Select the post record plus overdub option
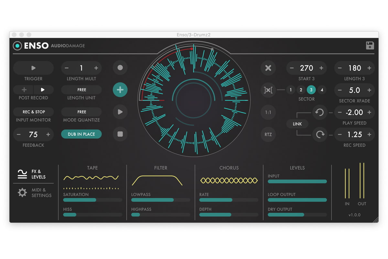Viewport: 388px width, 259px height. (x=24, y=90)
